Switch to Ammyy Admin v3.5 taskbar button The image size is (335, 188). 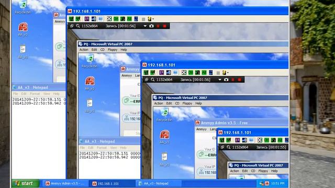click(x=65, y=183)
